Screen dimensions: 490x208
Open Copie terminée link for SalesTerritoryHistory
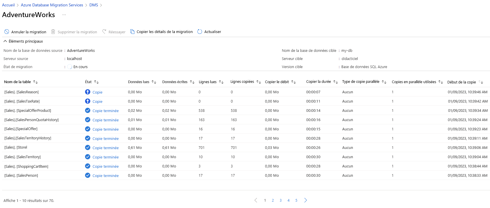click(x=106, y=138)
